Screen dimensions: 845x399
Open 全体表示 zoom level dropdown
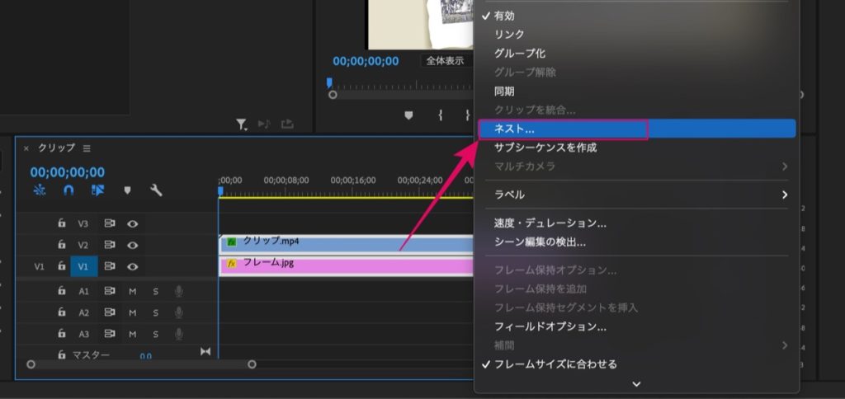tap(446, 61)
